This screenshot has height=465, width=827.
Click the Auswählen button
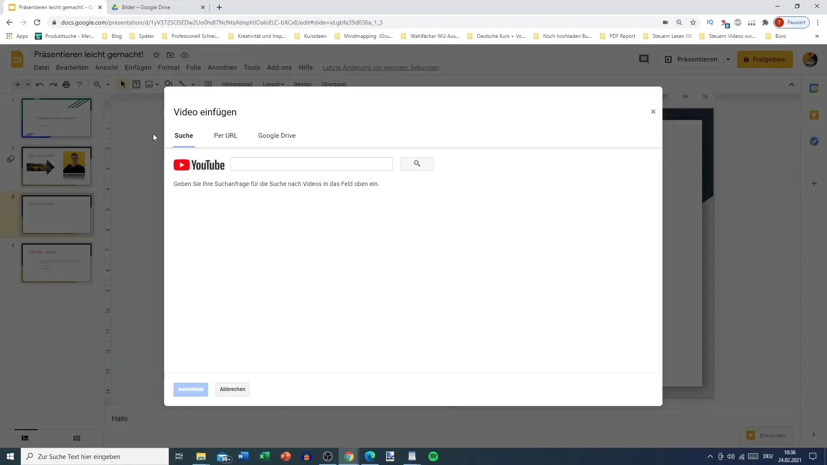190,389
